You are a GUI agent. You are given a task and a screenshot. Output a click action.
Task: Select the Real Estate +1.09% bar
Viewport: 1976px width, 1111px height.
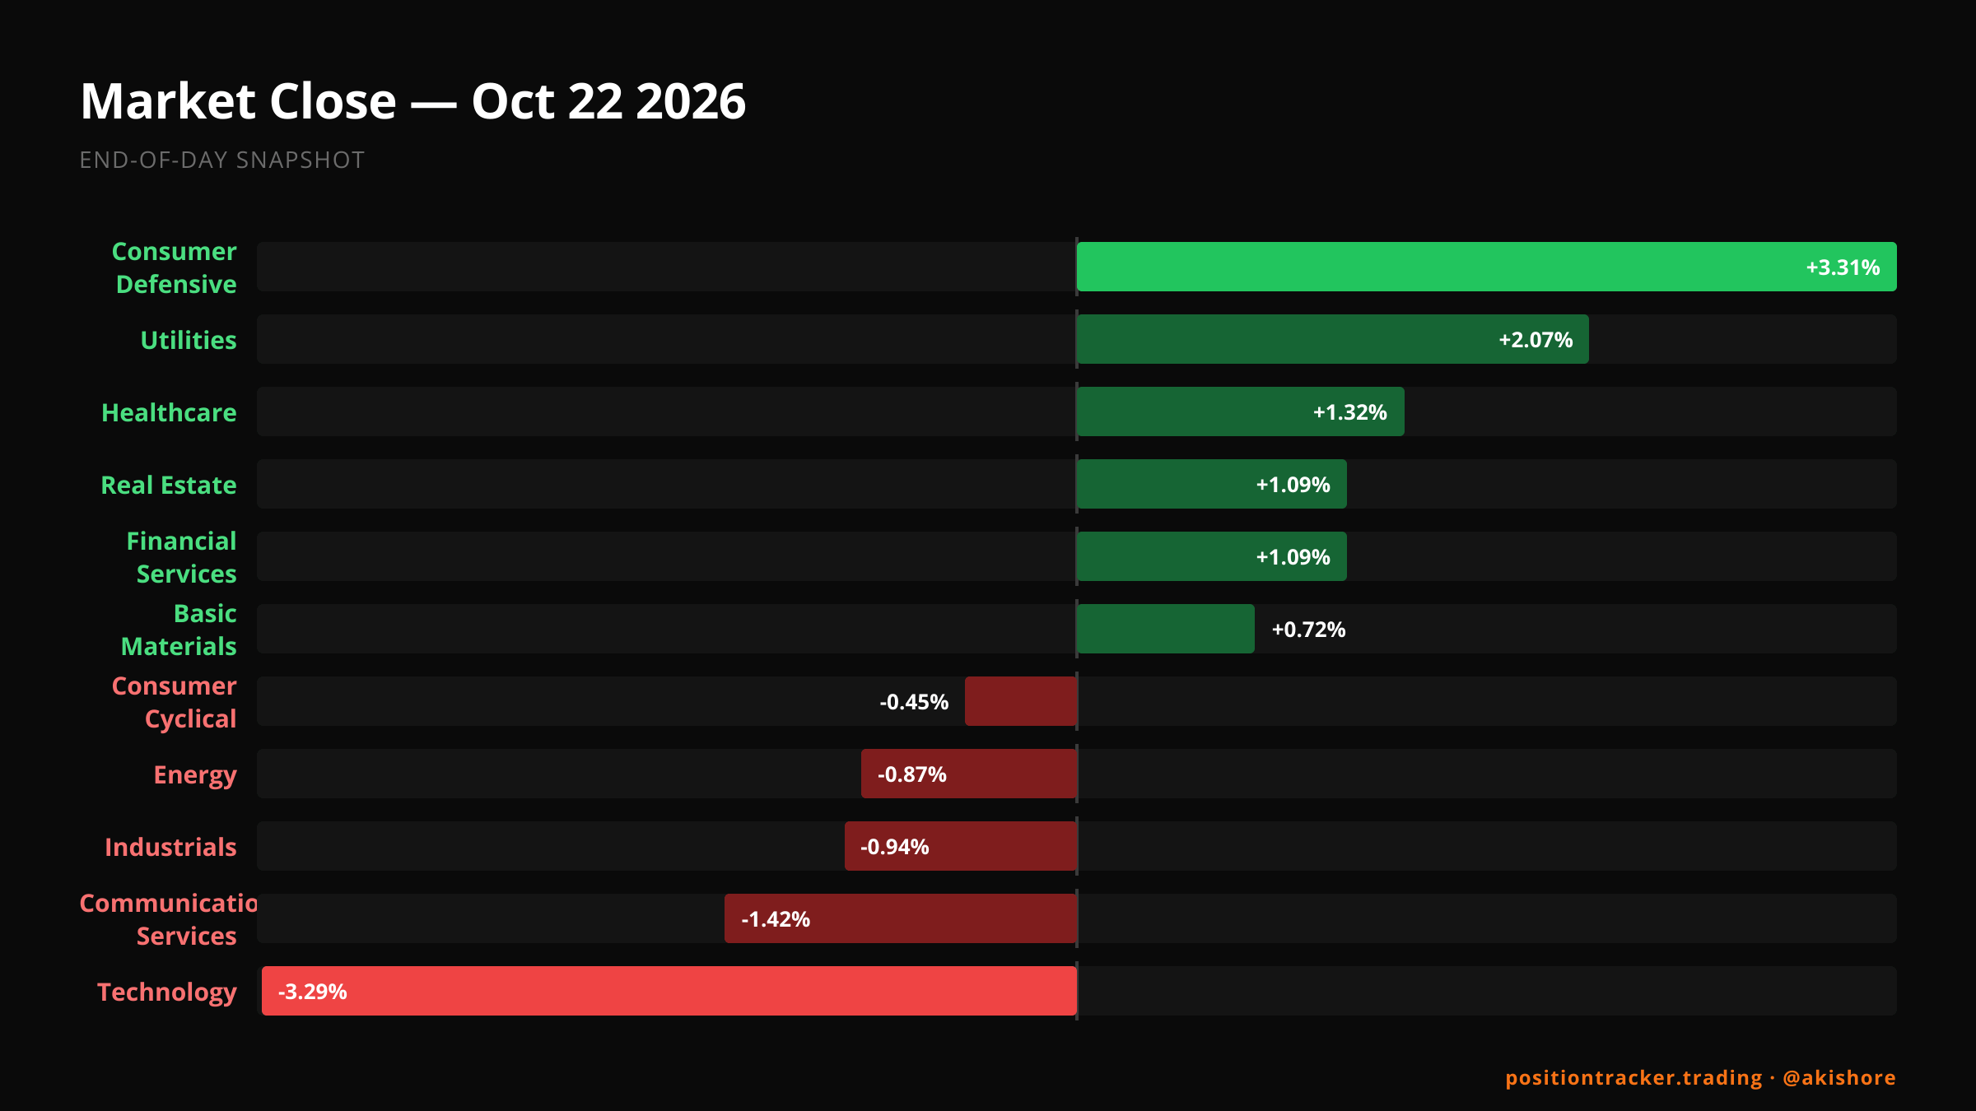(x=1211, y=484)
